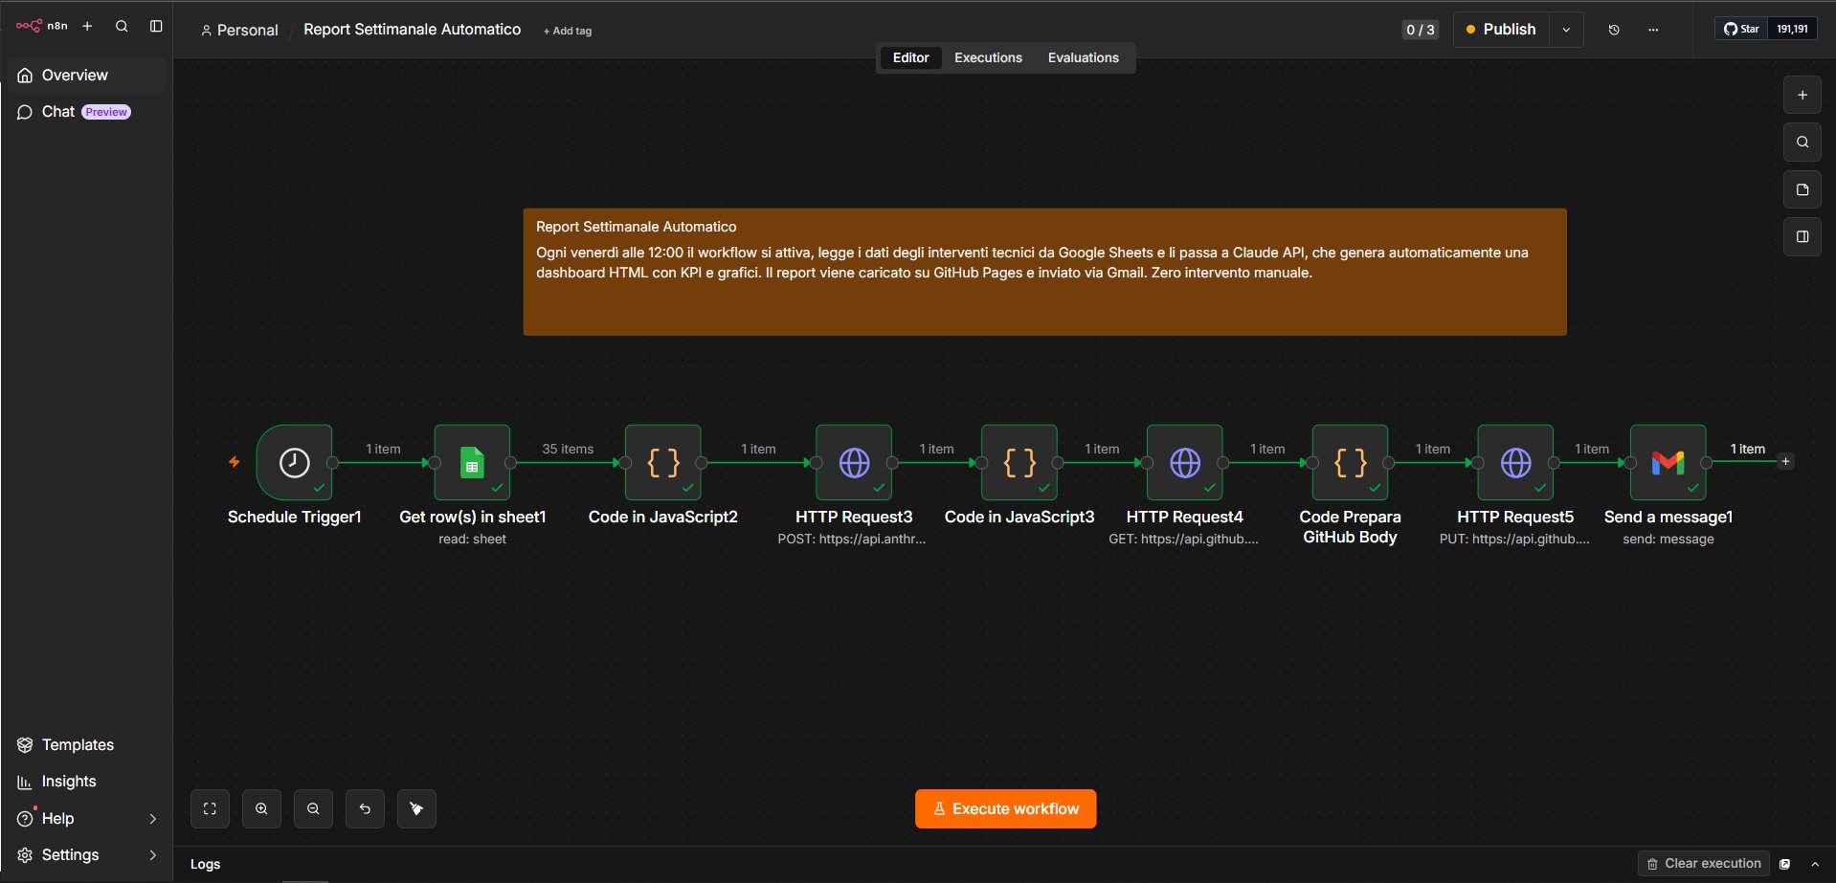Screen dimensions: 1836x883
Task: Open Chat Preview in the sidebar
Action: pyautogui.click(x=86, y=112)
